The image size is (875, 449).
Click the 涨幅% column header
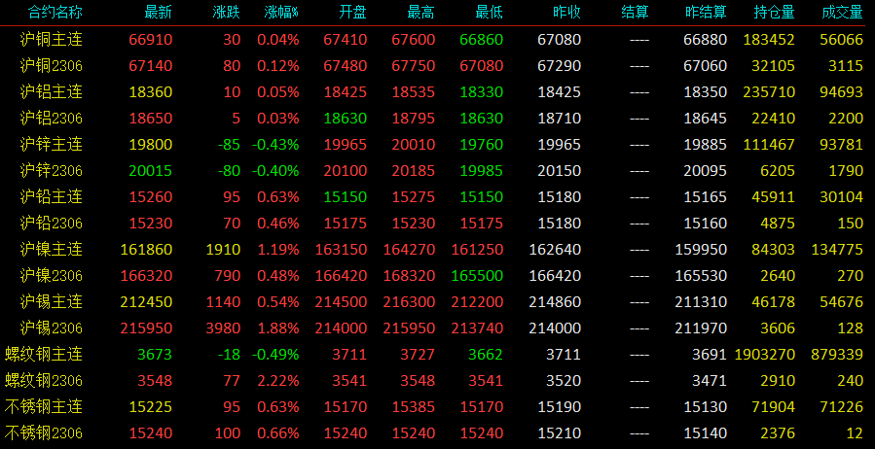281,13
